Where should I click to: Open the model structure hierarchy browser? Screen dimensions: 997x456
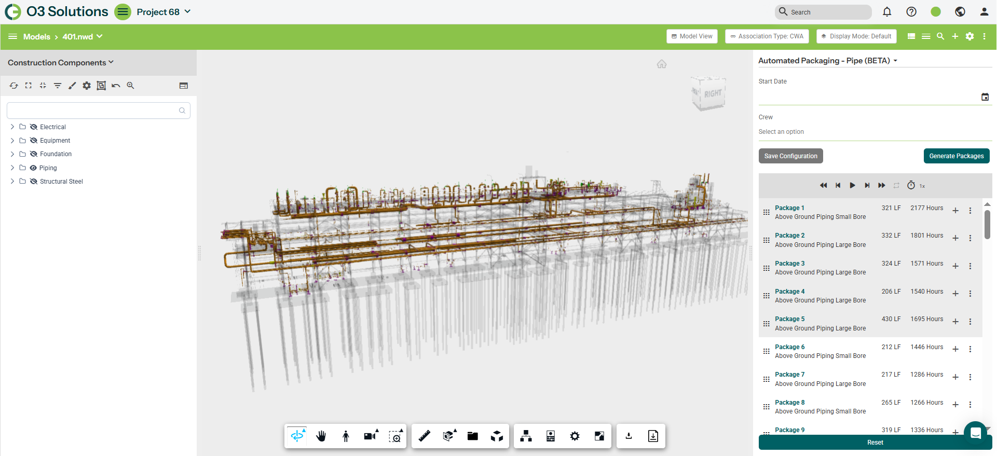coord(526,436)
